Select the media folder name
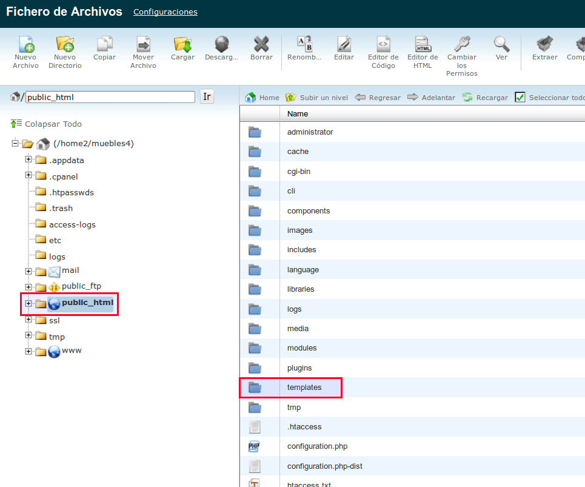Screen dimensions: 585x487 click(298, 328)
